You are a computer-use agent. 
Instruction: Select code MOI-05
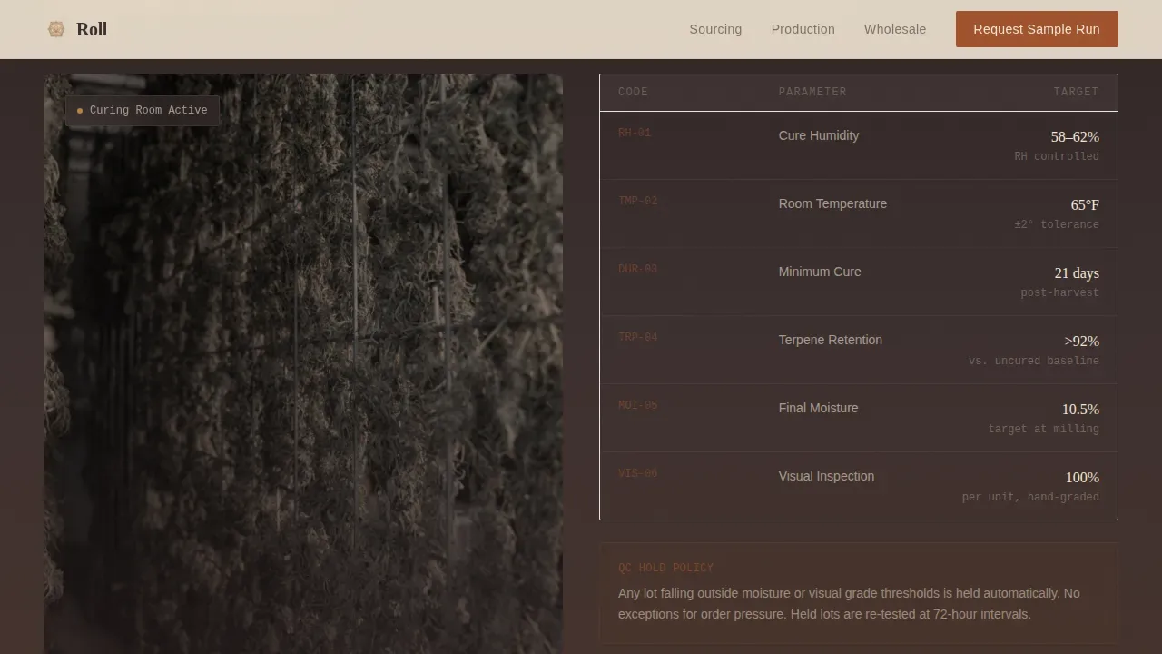point(637,405)
